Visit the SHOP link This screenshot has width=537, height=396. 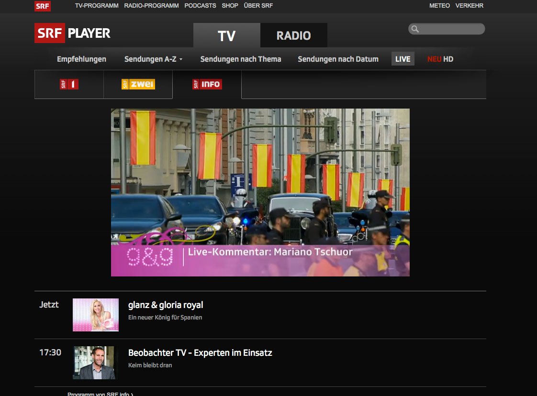coord(230,6)
